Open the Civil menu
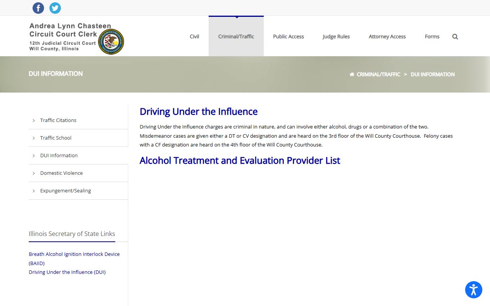 click(194, 36)
